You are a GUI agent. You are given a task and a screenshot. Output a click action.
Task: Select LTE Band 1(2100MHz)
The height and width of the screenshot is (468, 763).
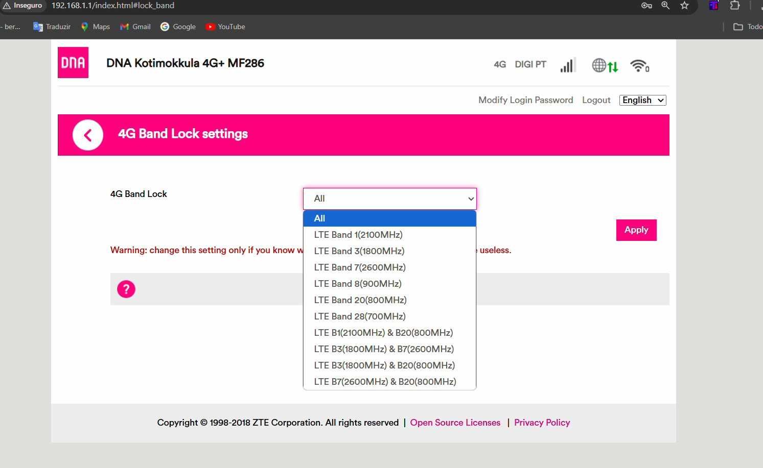tap(390, 235)
